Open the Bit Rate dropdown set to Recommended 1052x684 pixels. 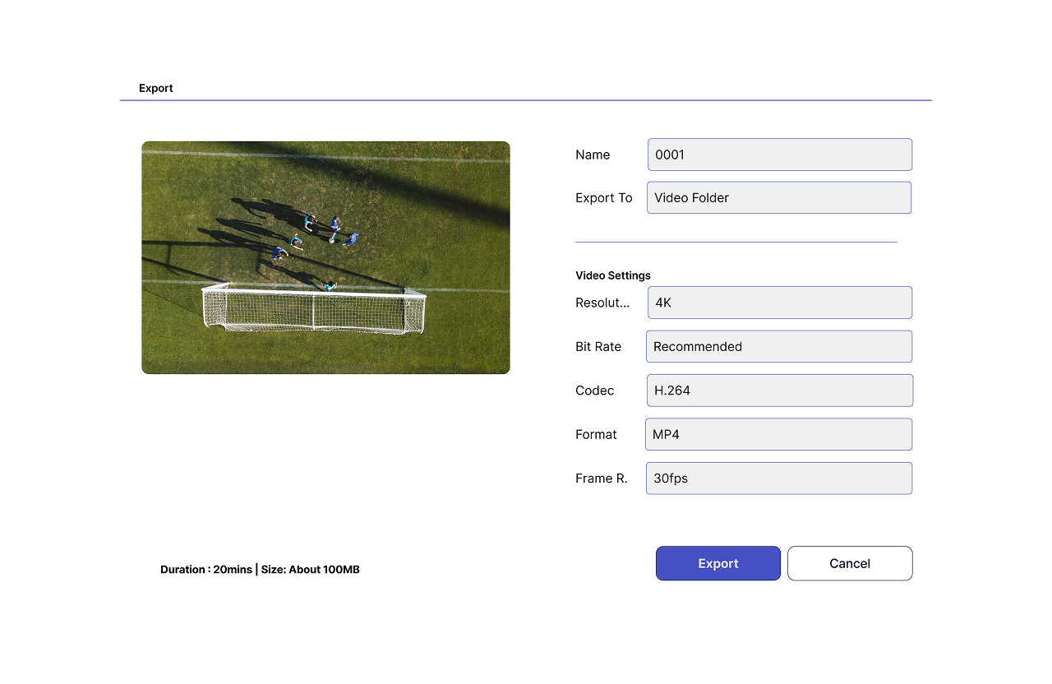coord(778,346)
